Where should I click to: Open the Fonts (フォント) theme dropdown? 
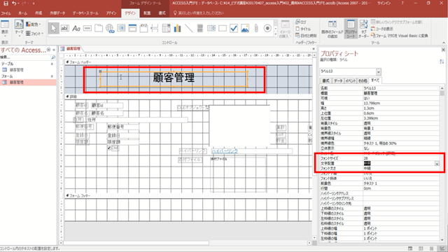(x=34, y=34)
